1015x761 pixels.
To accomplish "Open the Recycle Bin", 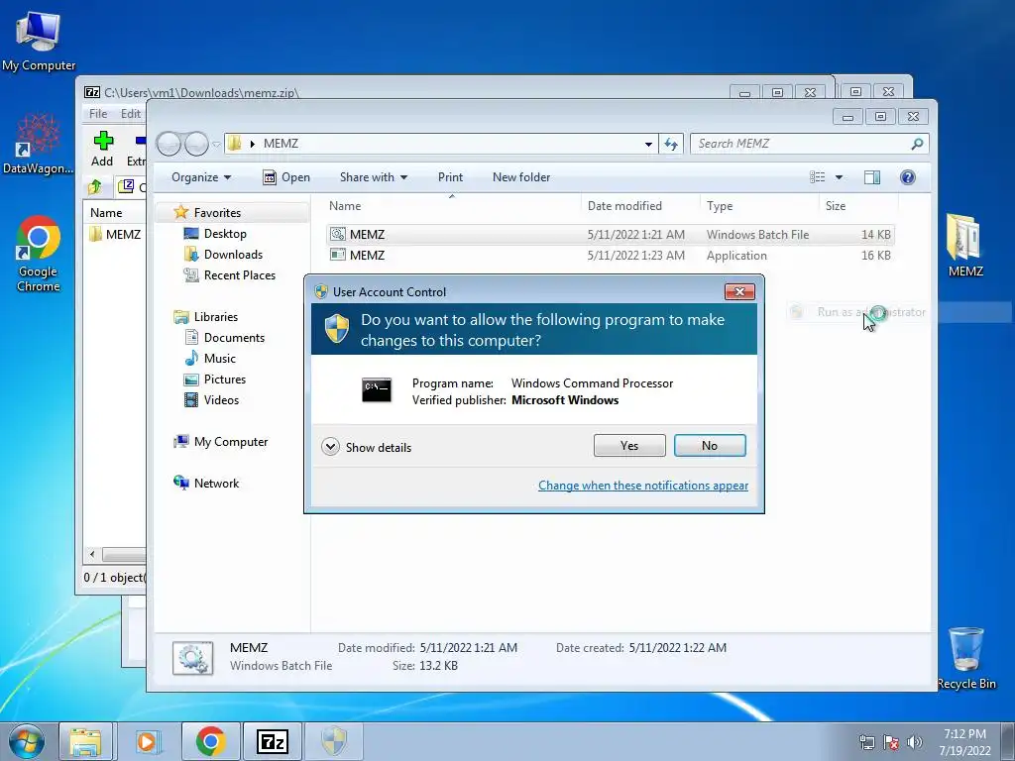I will [965, 658].
